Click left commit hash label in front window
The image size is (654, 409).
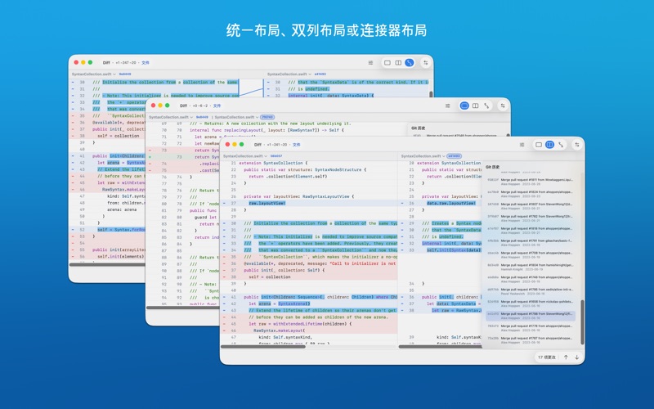276,156
